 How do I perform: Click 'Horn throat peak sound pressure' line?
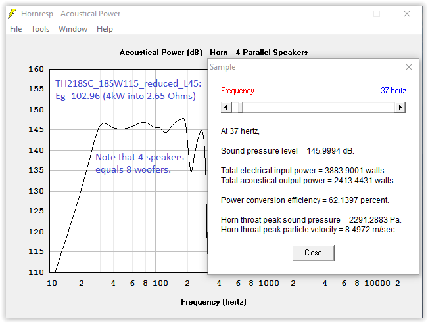tap(311, 219)
